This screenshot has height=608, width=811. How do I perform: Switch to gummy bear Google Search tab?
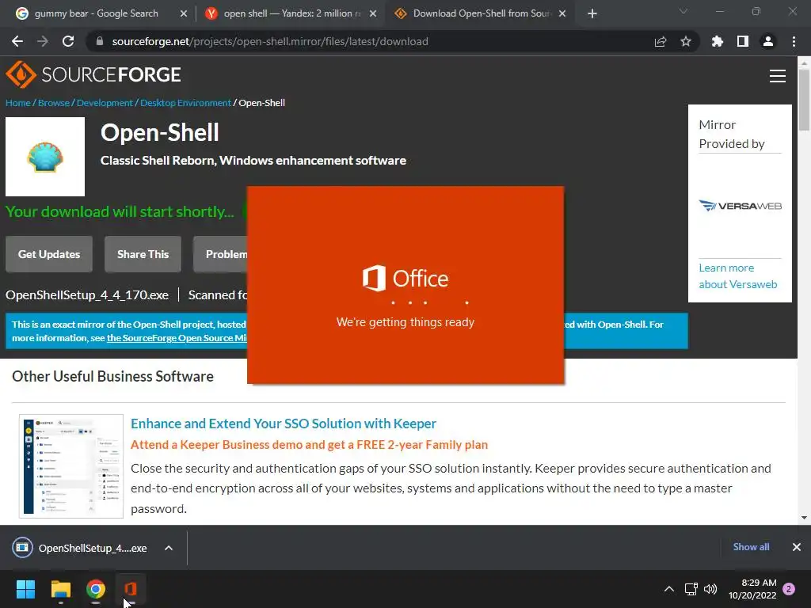(x=96, y=13)
